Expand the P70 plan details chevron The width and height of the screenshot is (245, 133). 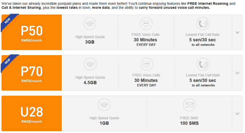point(237,73)
